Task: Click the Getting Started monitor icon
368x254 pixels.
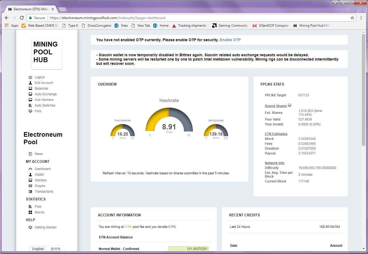Action: (x=30, y=227)
